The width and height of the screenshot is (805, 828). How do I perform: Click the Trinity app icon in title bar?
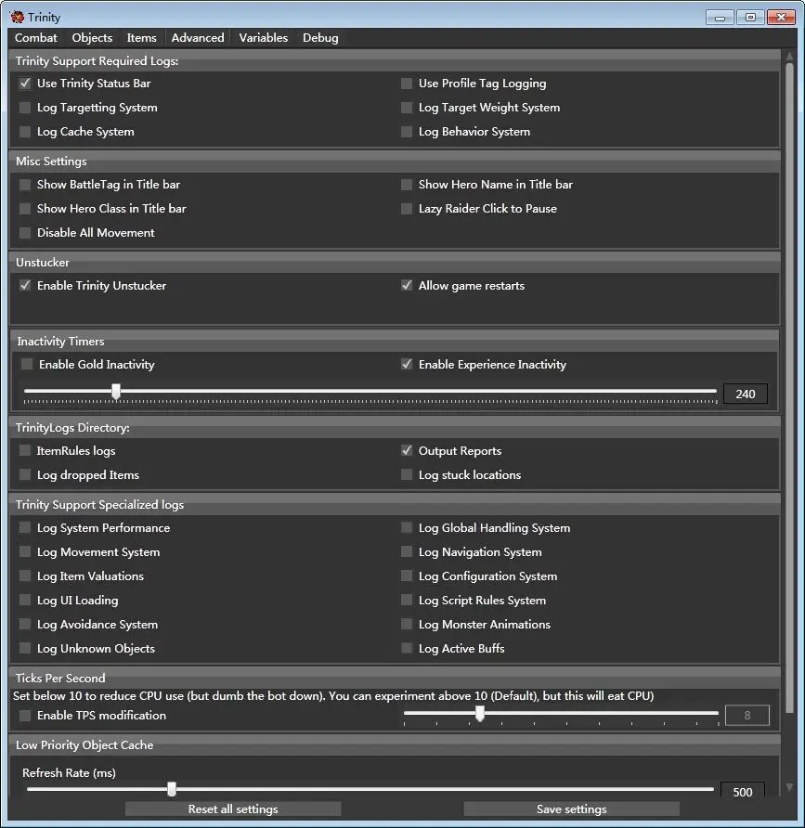point(17,17)
